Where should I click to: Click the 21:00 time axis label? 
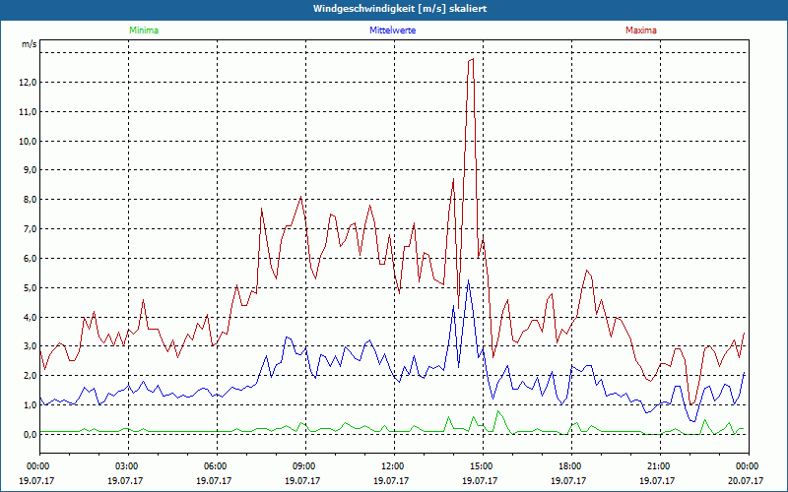click(660, 466)
